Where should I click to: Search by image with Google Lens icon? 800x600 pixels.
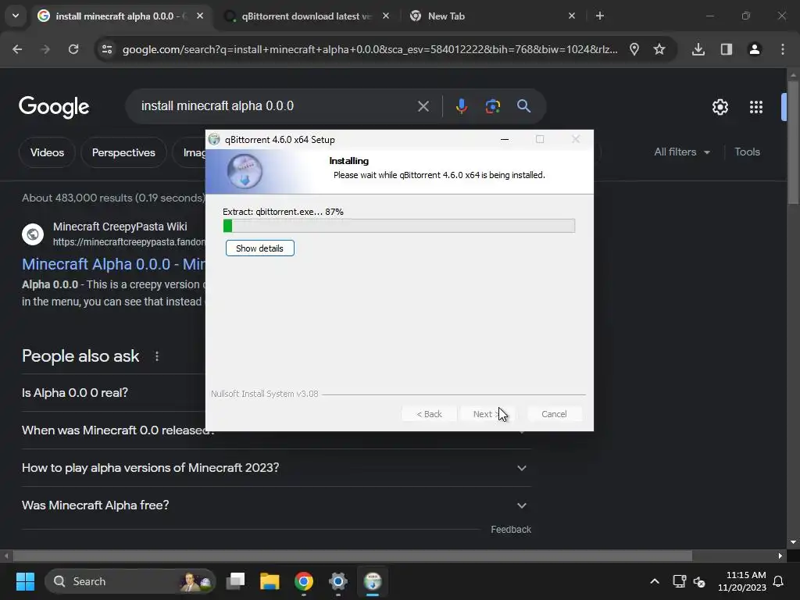coord(493,106)
